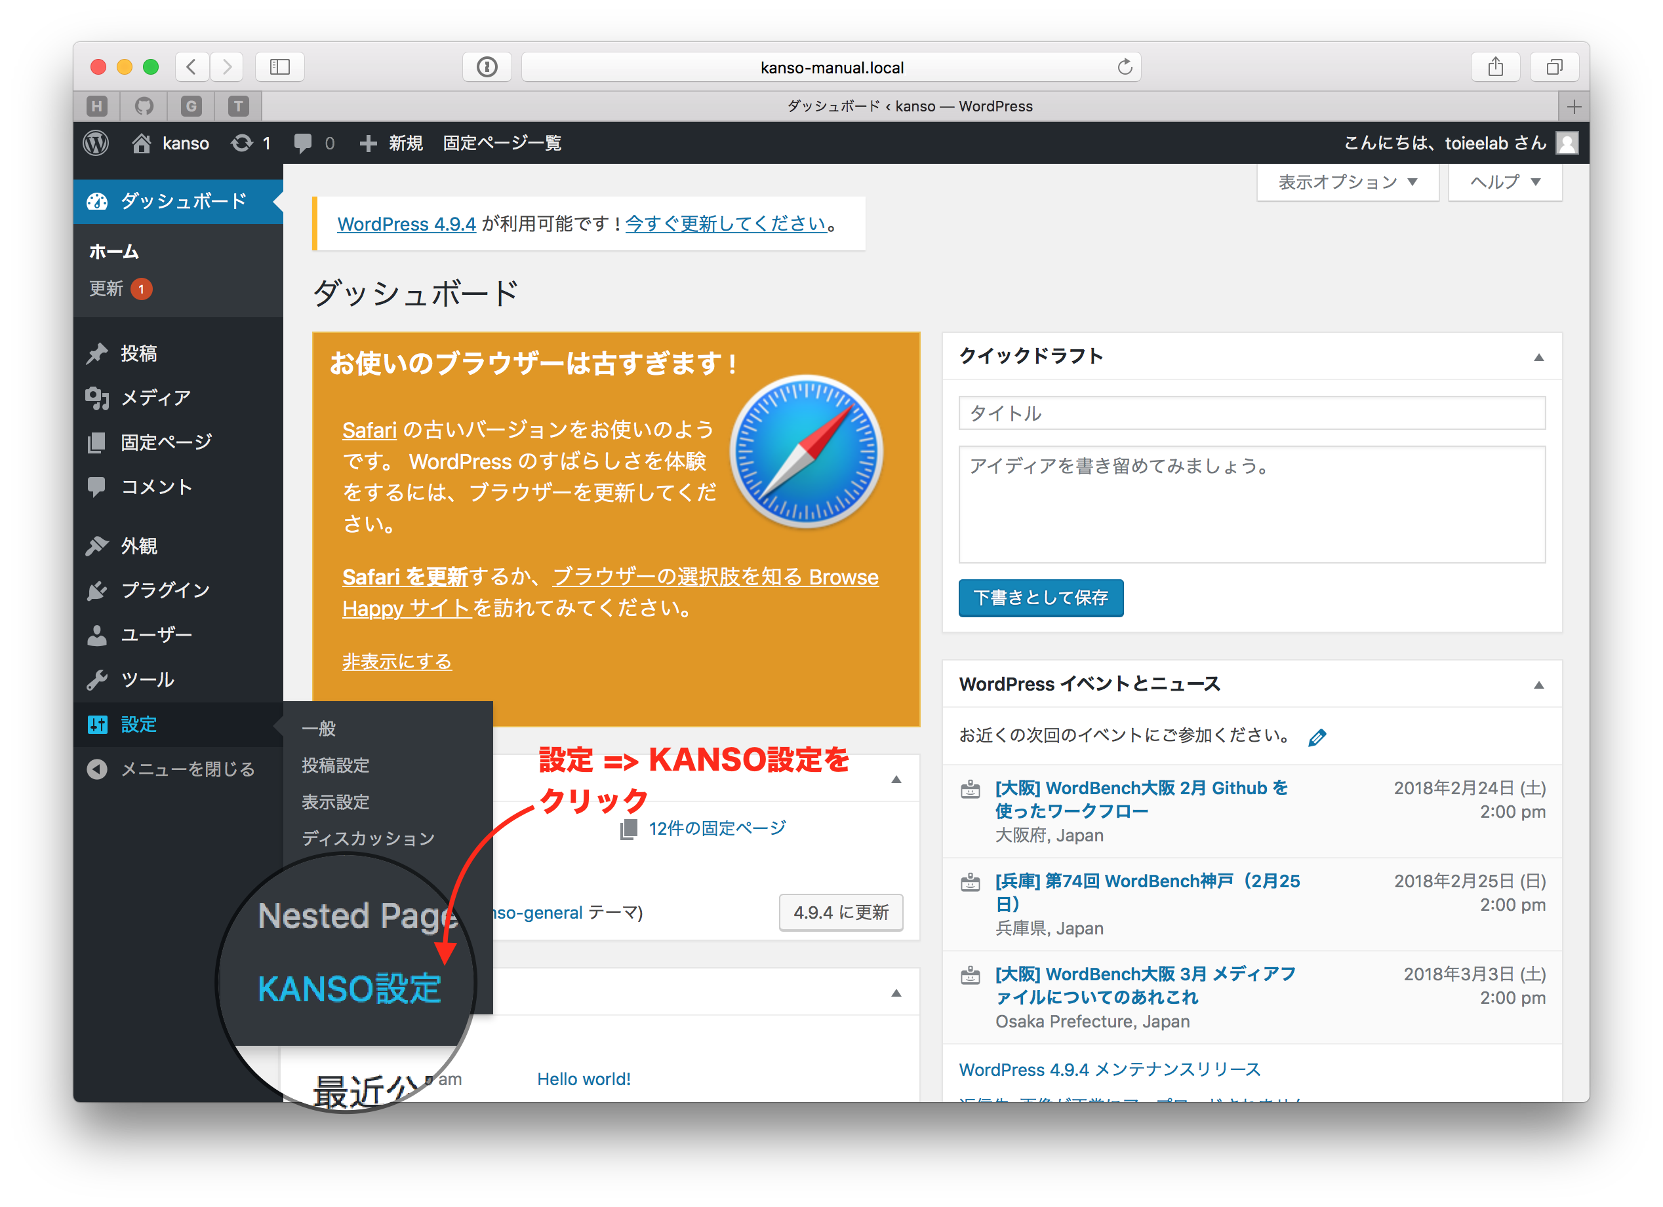Open comments bubble icon in admin bar
The height and width of the screenshot is (1207, 1663).
point(302,143)
